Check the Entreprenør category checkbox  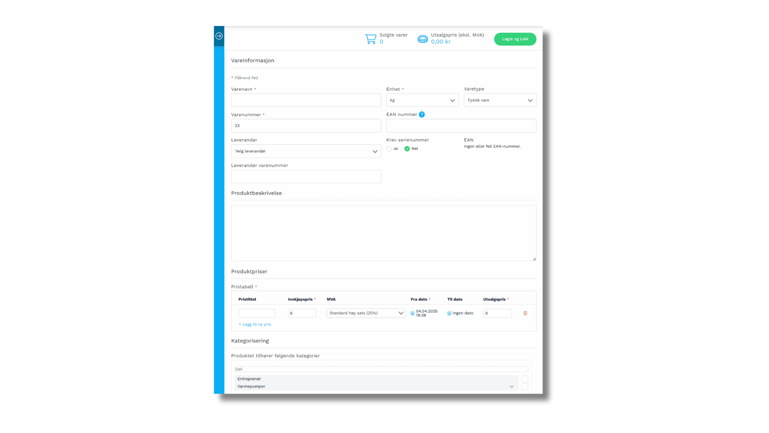(525, 379)
